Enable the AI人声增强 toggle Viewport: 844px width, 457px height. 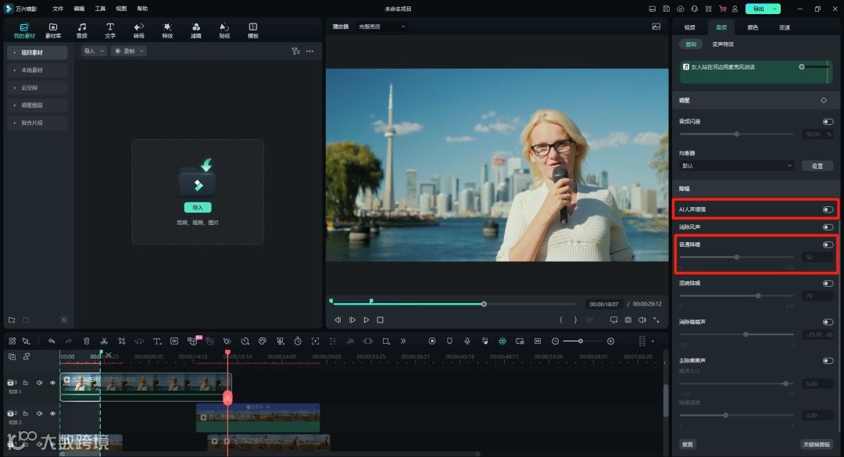(x=828, y=209)
